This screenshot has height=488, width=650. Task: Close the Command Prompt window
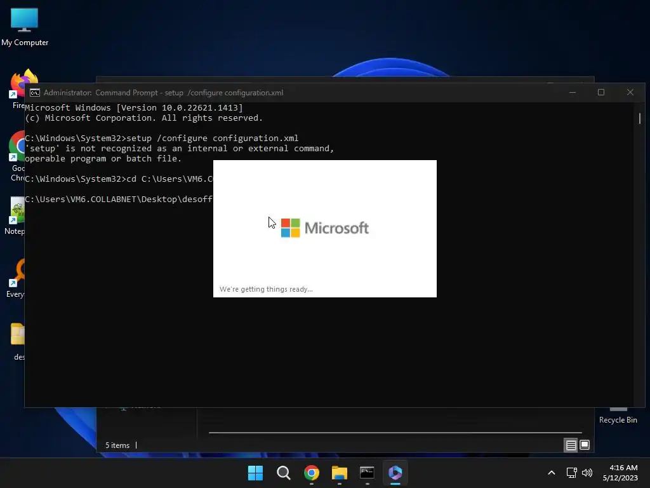pyautogui.click(x=630, y=93)
